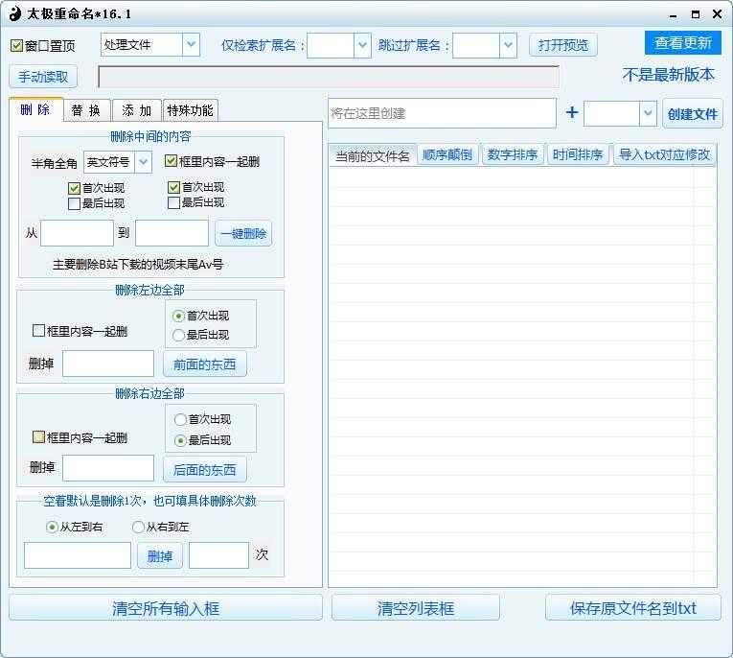Click the 查看更新 button
The image size is (733, 658).
[x=683, y=43]
